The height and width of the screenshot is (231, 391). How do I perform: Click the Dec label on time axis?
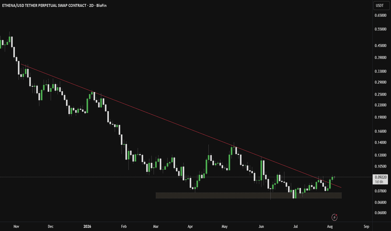(51, 226)
